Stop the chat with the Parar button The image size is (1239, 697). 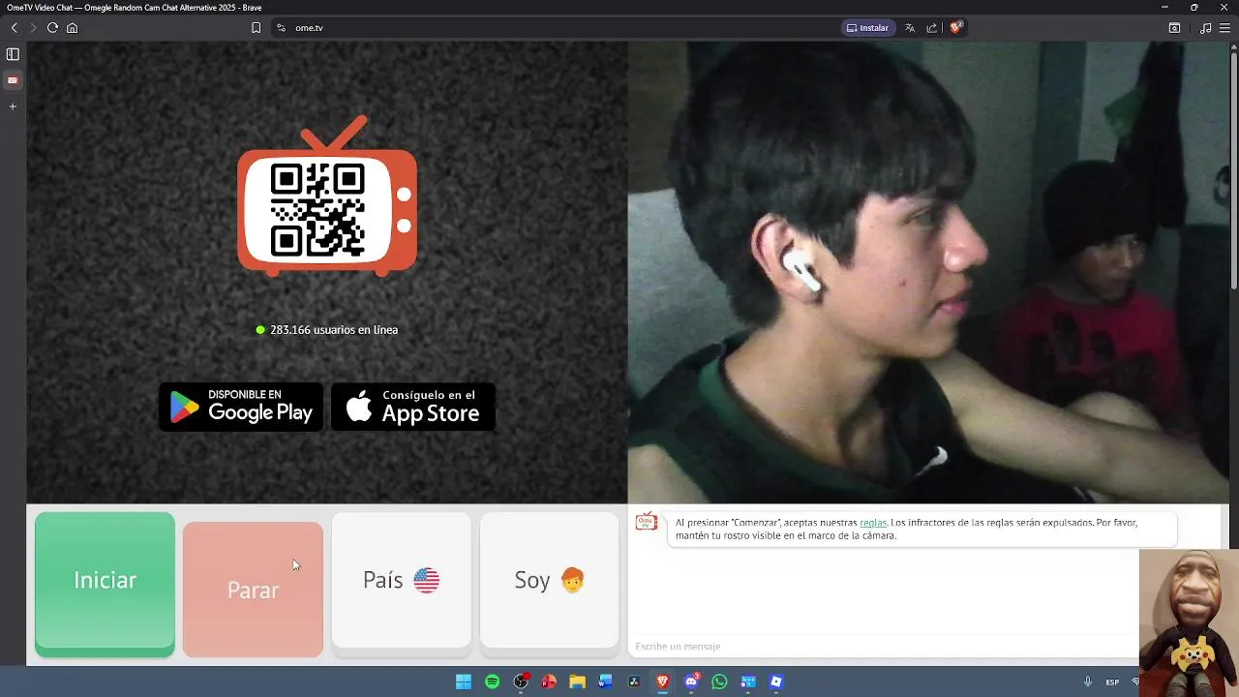(253, 590)
